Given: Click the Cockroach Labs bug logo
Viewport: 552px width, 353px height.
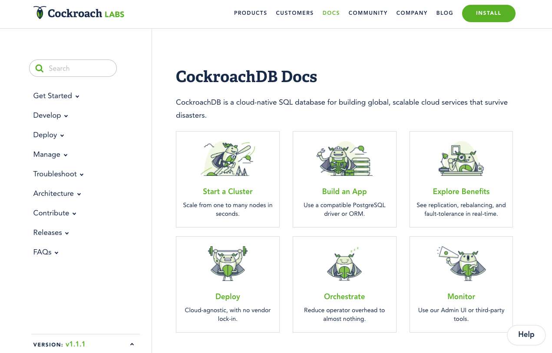Looking at the screenshot, I should click(40, 13).
